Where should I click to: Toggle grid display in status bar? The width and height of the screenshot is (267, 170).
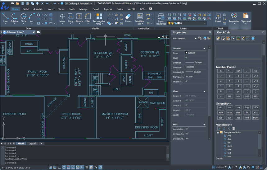50,168
